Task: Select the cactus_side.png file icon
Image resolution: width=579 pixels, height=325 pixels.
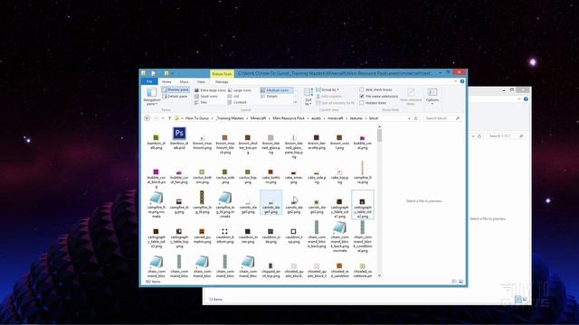Action: point(225,172)
